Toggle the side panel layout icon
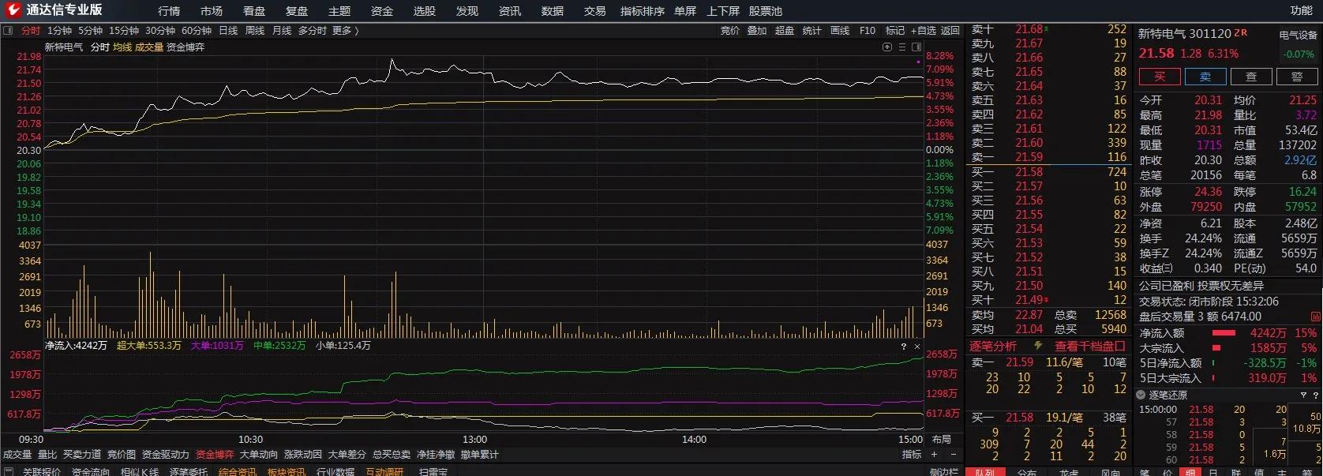The height and width of the screenshot is (476, 1323). point(916,47)
